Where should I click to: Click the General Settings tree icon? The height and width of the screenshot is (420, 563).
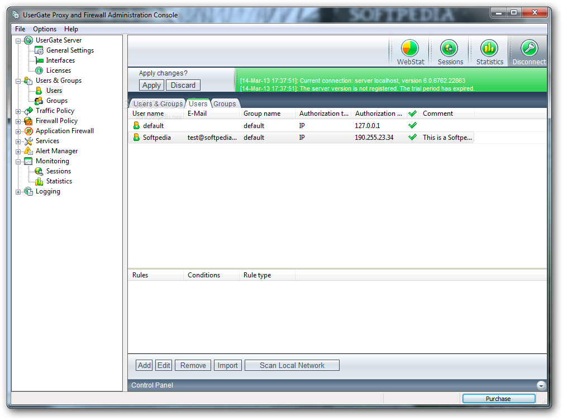(39, 50)
